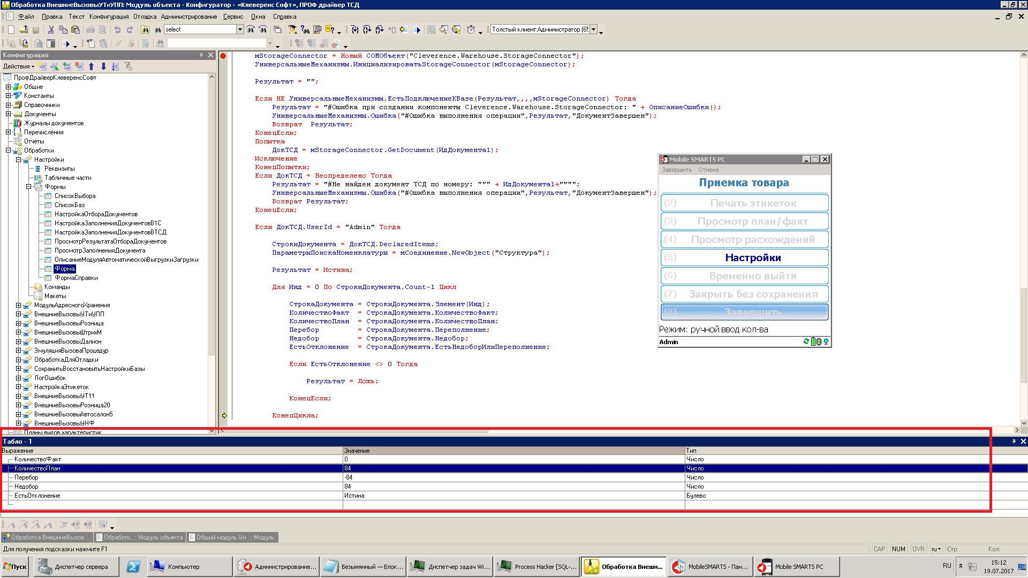Click Временно выйти button in Mobile SMARTS
This screenshot has width=1028, height=578.
tap(745, 276)
